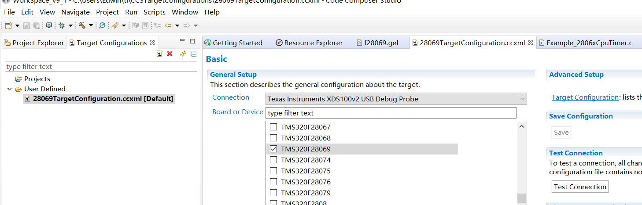642x205 pixels.
Task: Open the Target Configuration link
Action: 585,97
